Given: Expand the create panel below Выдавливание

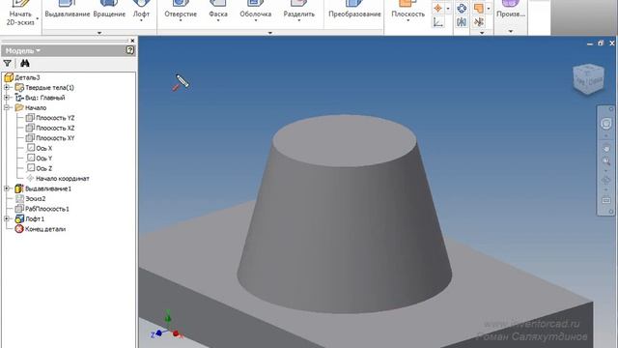Looking at the screenshot, I should (x=99, y=33).
